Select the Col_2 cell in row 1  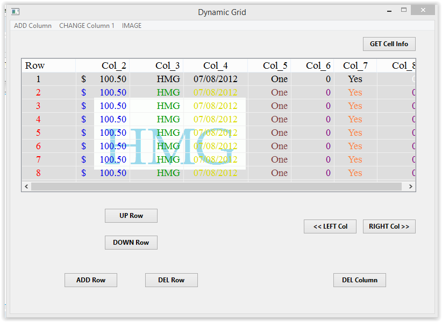(103, 79)
